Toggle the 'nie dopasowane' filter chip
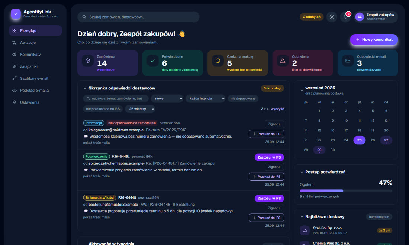The height and width of the screenshot is (245, 409). (x=243, y=99)
